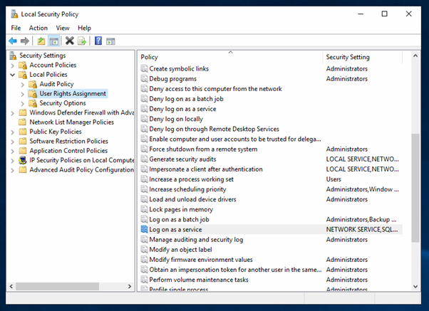Toggle the Show/Hide Console Tree icon

pos(54,41)
